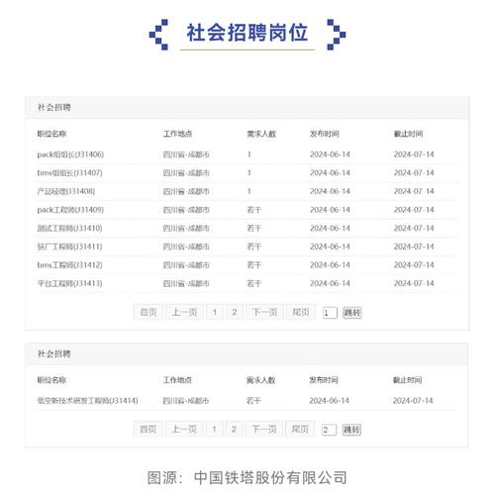The width and height of the screenshot is (495, 499).
Task: Click 尾页 in the upper listing's pagination
Action: pos(301,312)
